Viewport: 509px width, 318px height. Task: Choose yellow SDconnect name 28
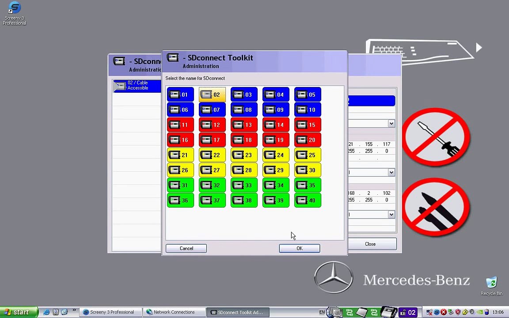point(244,170)
